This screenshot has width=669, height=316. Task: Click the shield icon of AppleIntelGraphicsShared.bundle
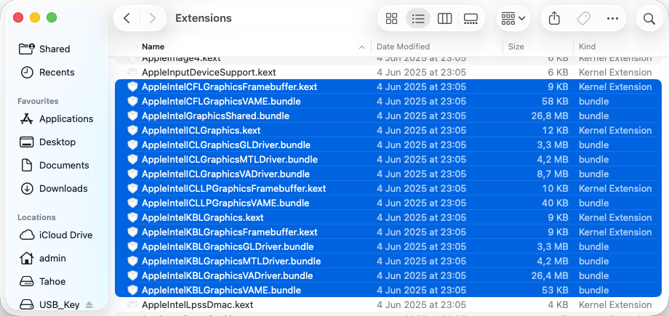[132, 116]
